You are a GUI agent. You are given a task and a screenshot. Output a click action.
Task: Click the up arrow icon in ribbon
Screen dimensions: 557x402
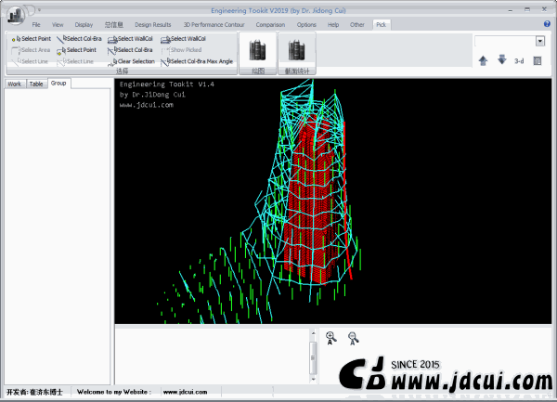click(x=483, y=60)
